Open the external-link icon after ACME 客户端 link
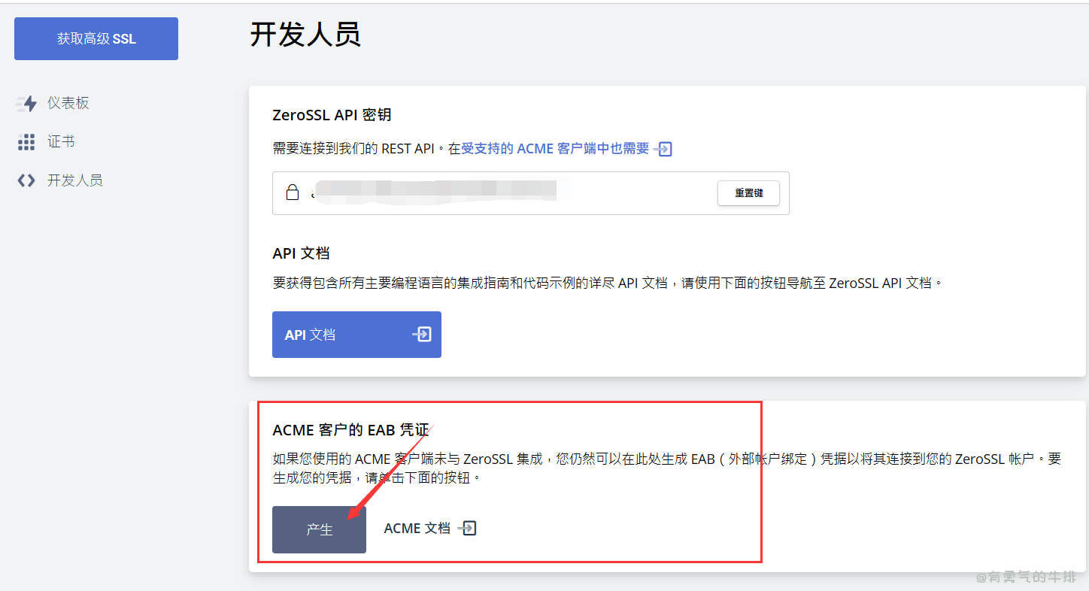 click(664, 149)
